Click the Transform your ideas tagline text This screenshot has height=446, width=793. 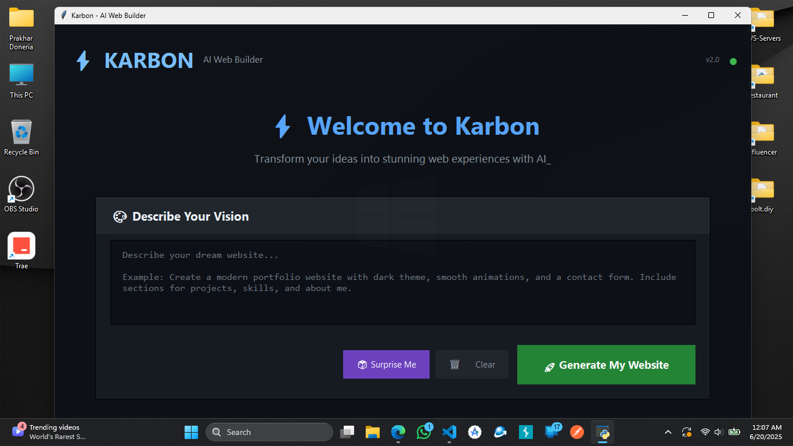click(402, 159)
